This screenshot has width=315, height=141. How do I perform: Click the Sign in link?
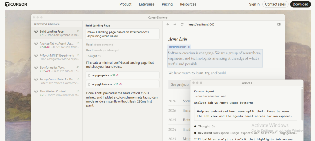tap(254, 4)
